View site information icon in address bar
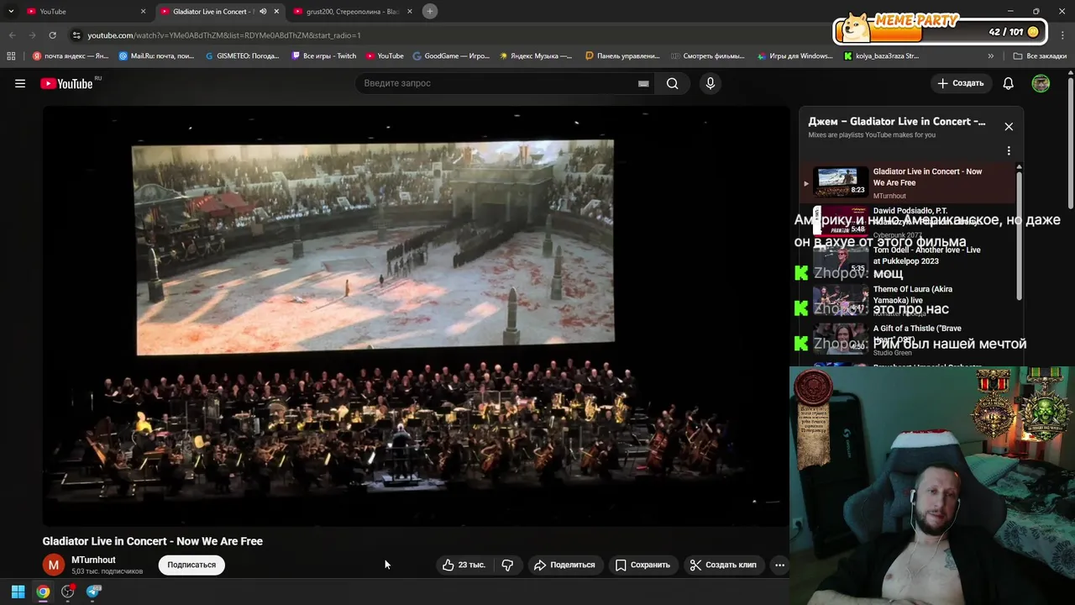Viewport: 1075px width, 605px height. click(76, 35)
